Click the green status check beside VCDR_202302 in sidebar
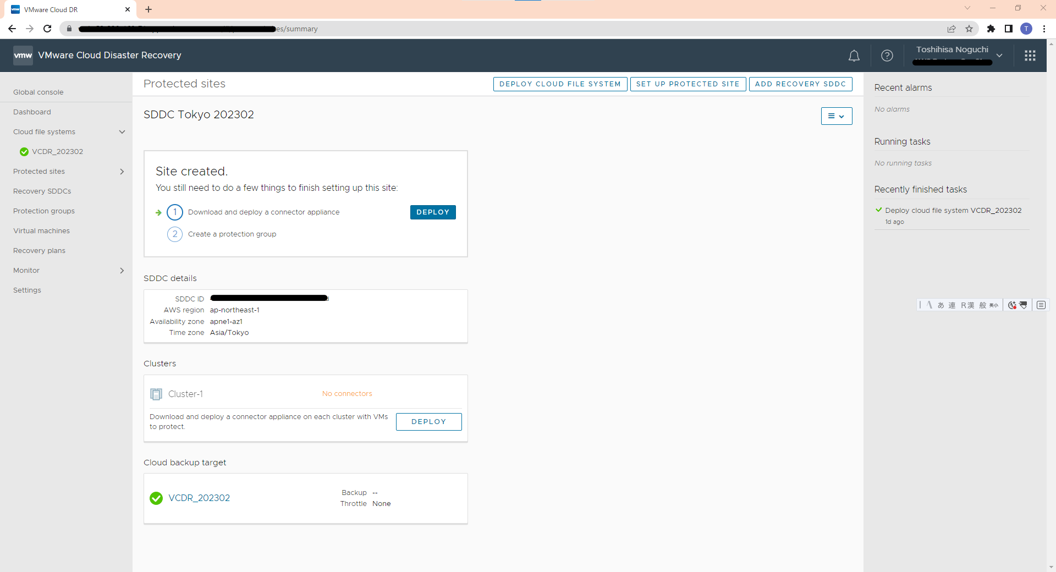 point(24,152)
